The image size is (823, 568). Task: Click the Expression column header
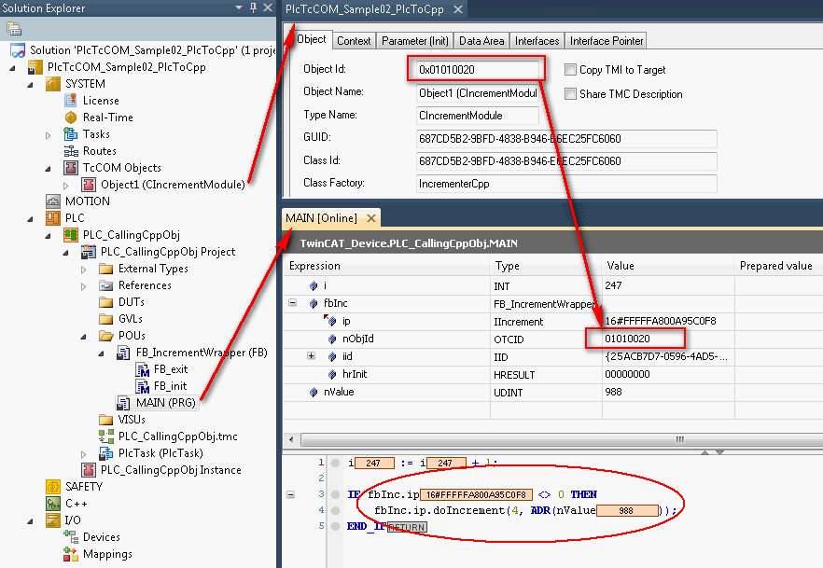click(x=387, y=266)
